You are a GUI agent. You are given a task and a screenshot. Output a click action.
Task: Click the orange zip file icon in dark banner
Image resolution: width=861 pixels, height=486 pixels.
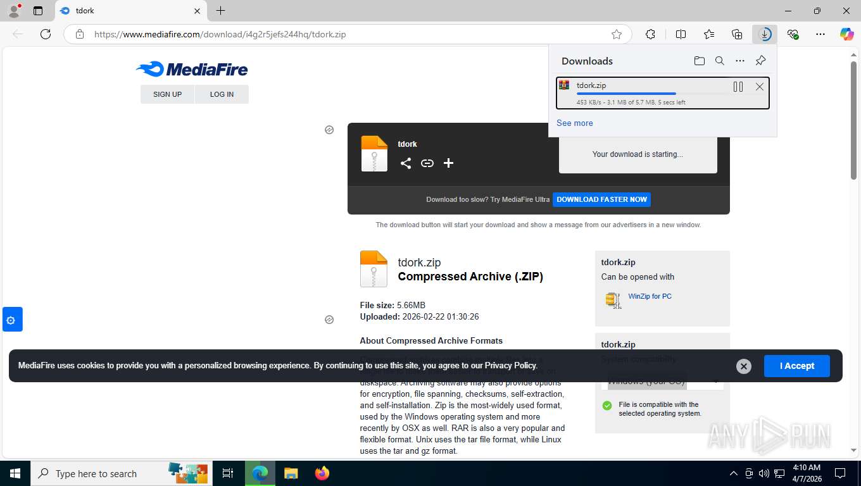pos(374,154)
